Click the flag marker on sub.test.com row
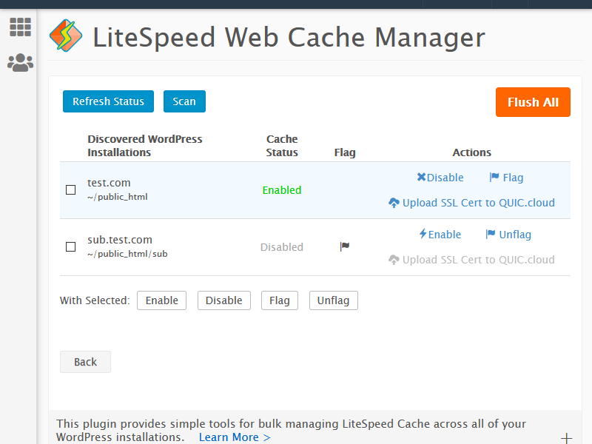 coord(344,246)
